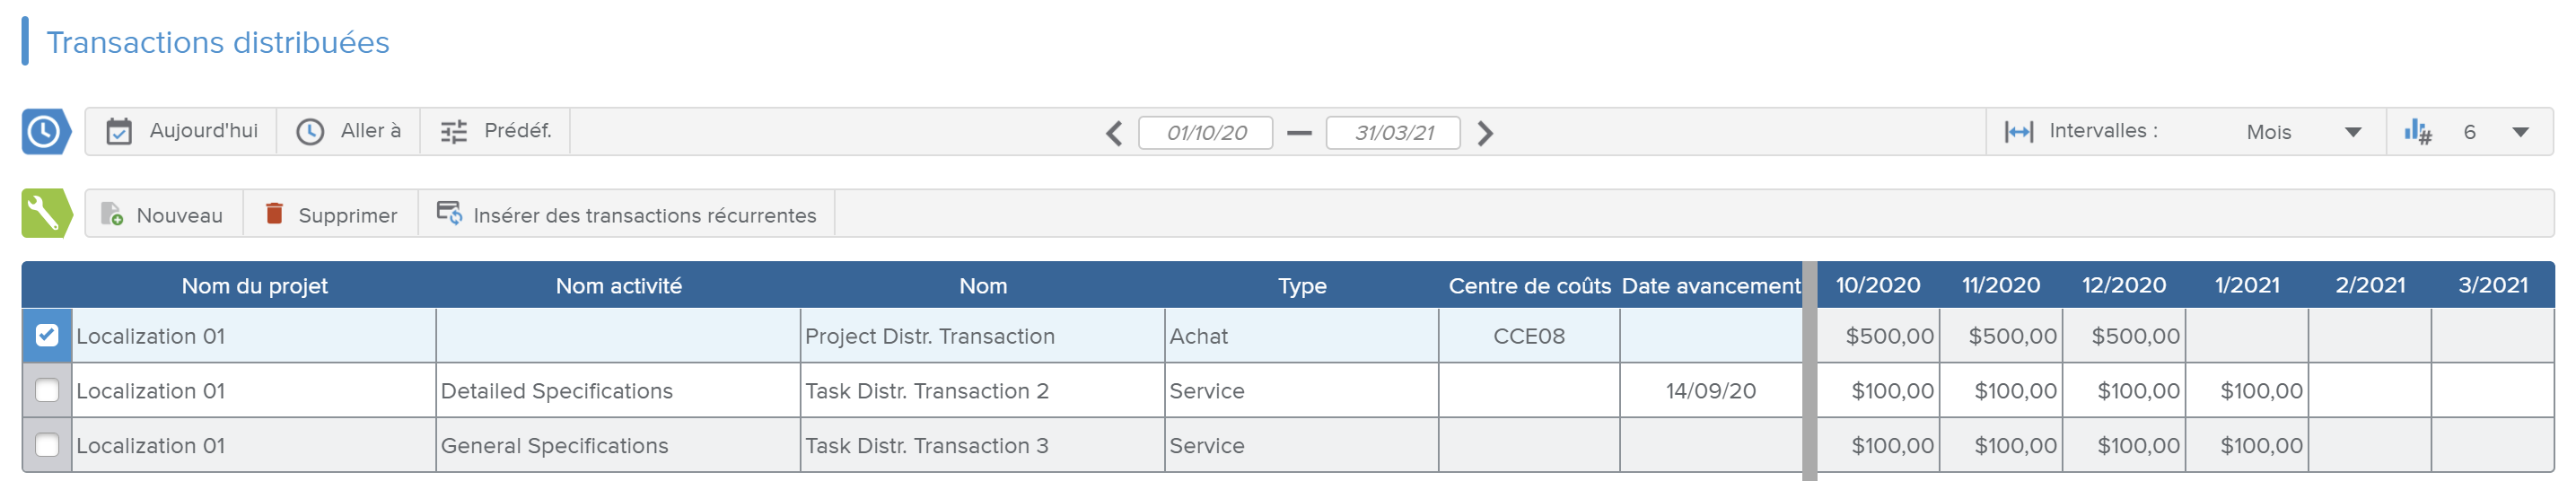Open the Prédéf. presets menu
Viewport: 2576px width, 481px height.
(496, 132)
